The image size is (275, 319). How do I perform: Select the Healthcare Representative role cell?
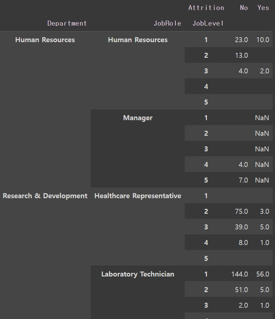(137, 196)
